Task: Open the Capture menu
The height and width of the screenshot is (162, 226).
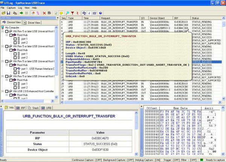Action: click(x=12, y=7)
